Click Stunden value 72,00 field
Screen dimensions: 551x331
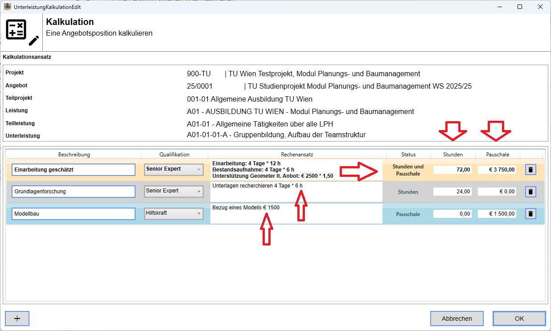pos(452,170)
